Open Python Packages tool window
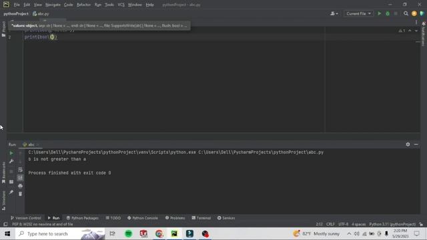 [x=83, y=218]
